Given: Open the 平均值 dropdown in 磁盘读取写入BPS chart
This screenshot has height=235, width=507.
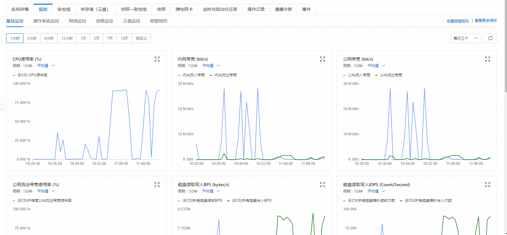Looking at the screenshot, I should point(211,191).
